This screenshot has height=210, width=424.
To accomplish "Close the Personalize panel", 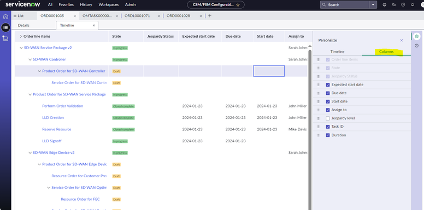I will pyautogui.click(x=402, y=40).
